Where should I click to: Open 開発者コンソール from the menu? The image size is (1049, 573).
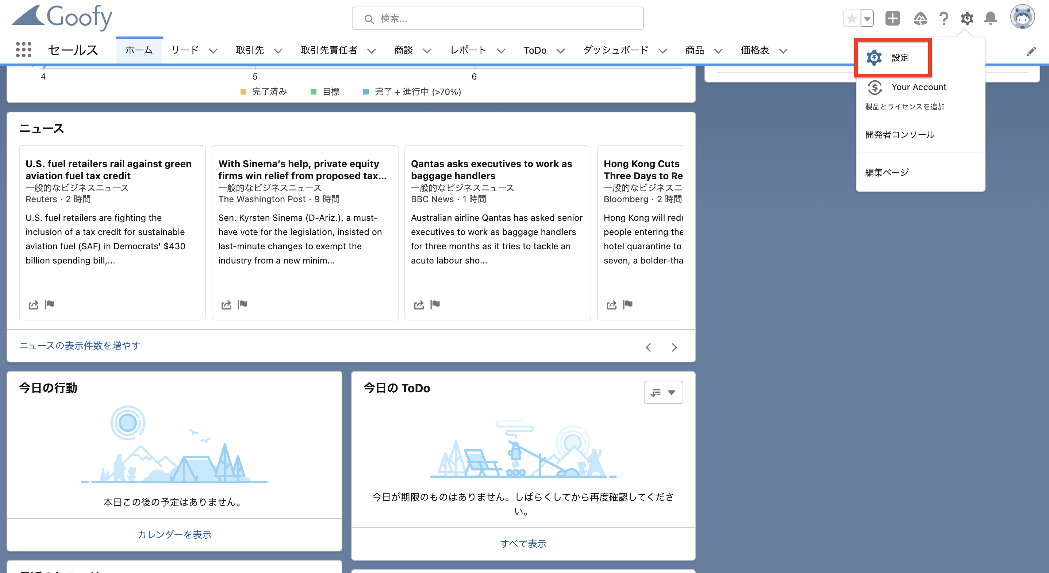click(900, 134)
